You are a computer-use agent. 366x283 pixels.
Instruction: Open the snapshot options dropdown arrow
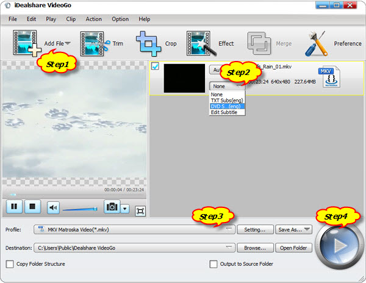[125, 209]
